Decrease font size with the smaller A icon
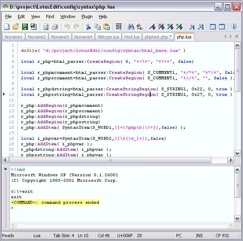243x241 pixels. [x=192, y=27]
